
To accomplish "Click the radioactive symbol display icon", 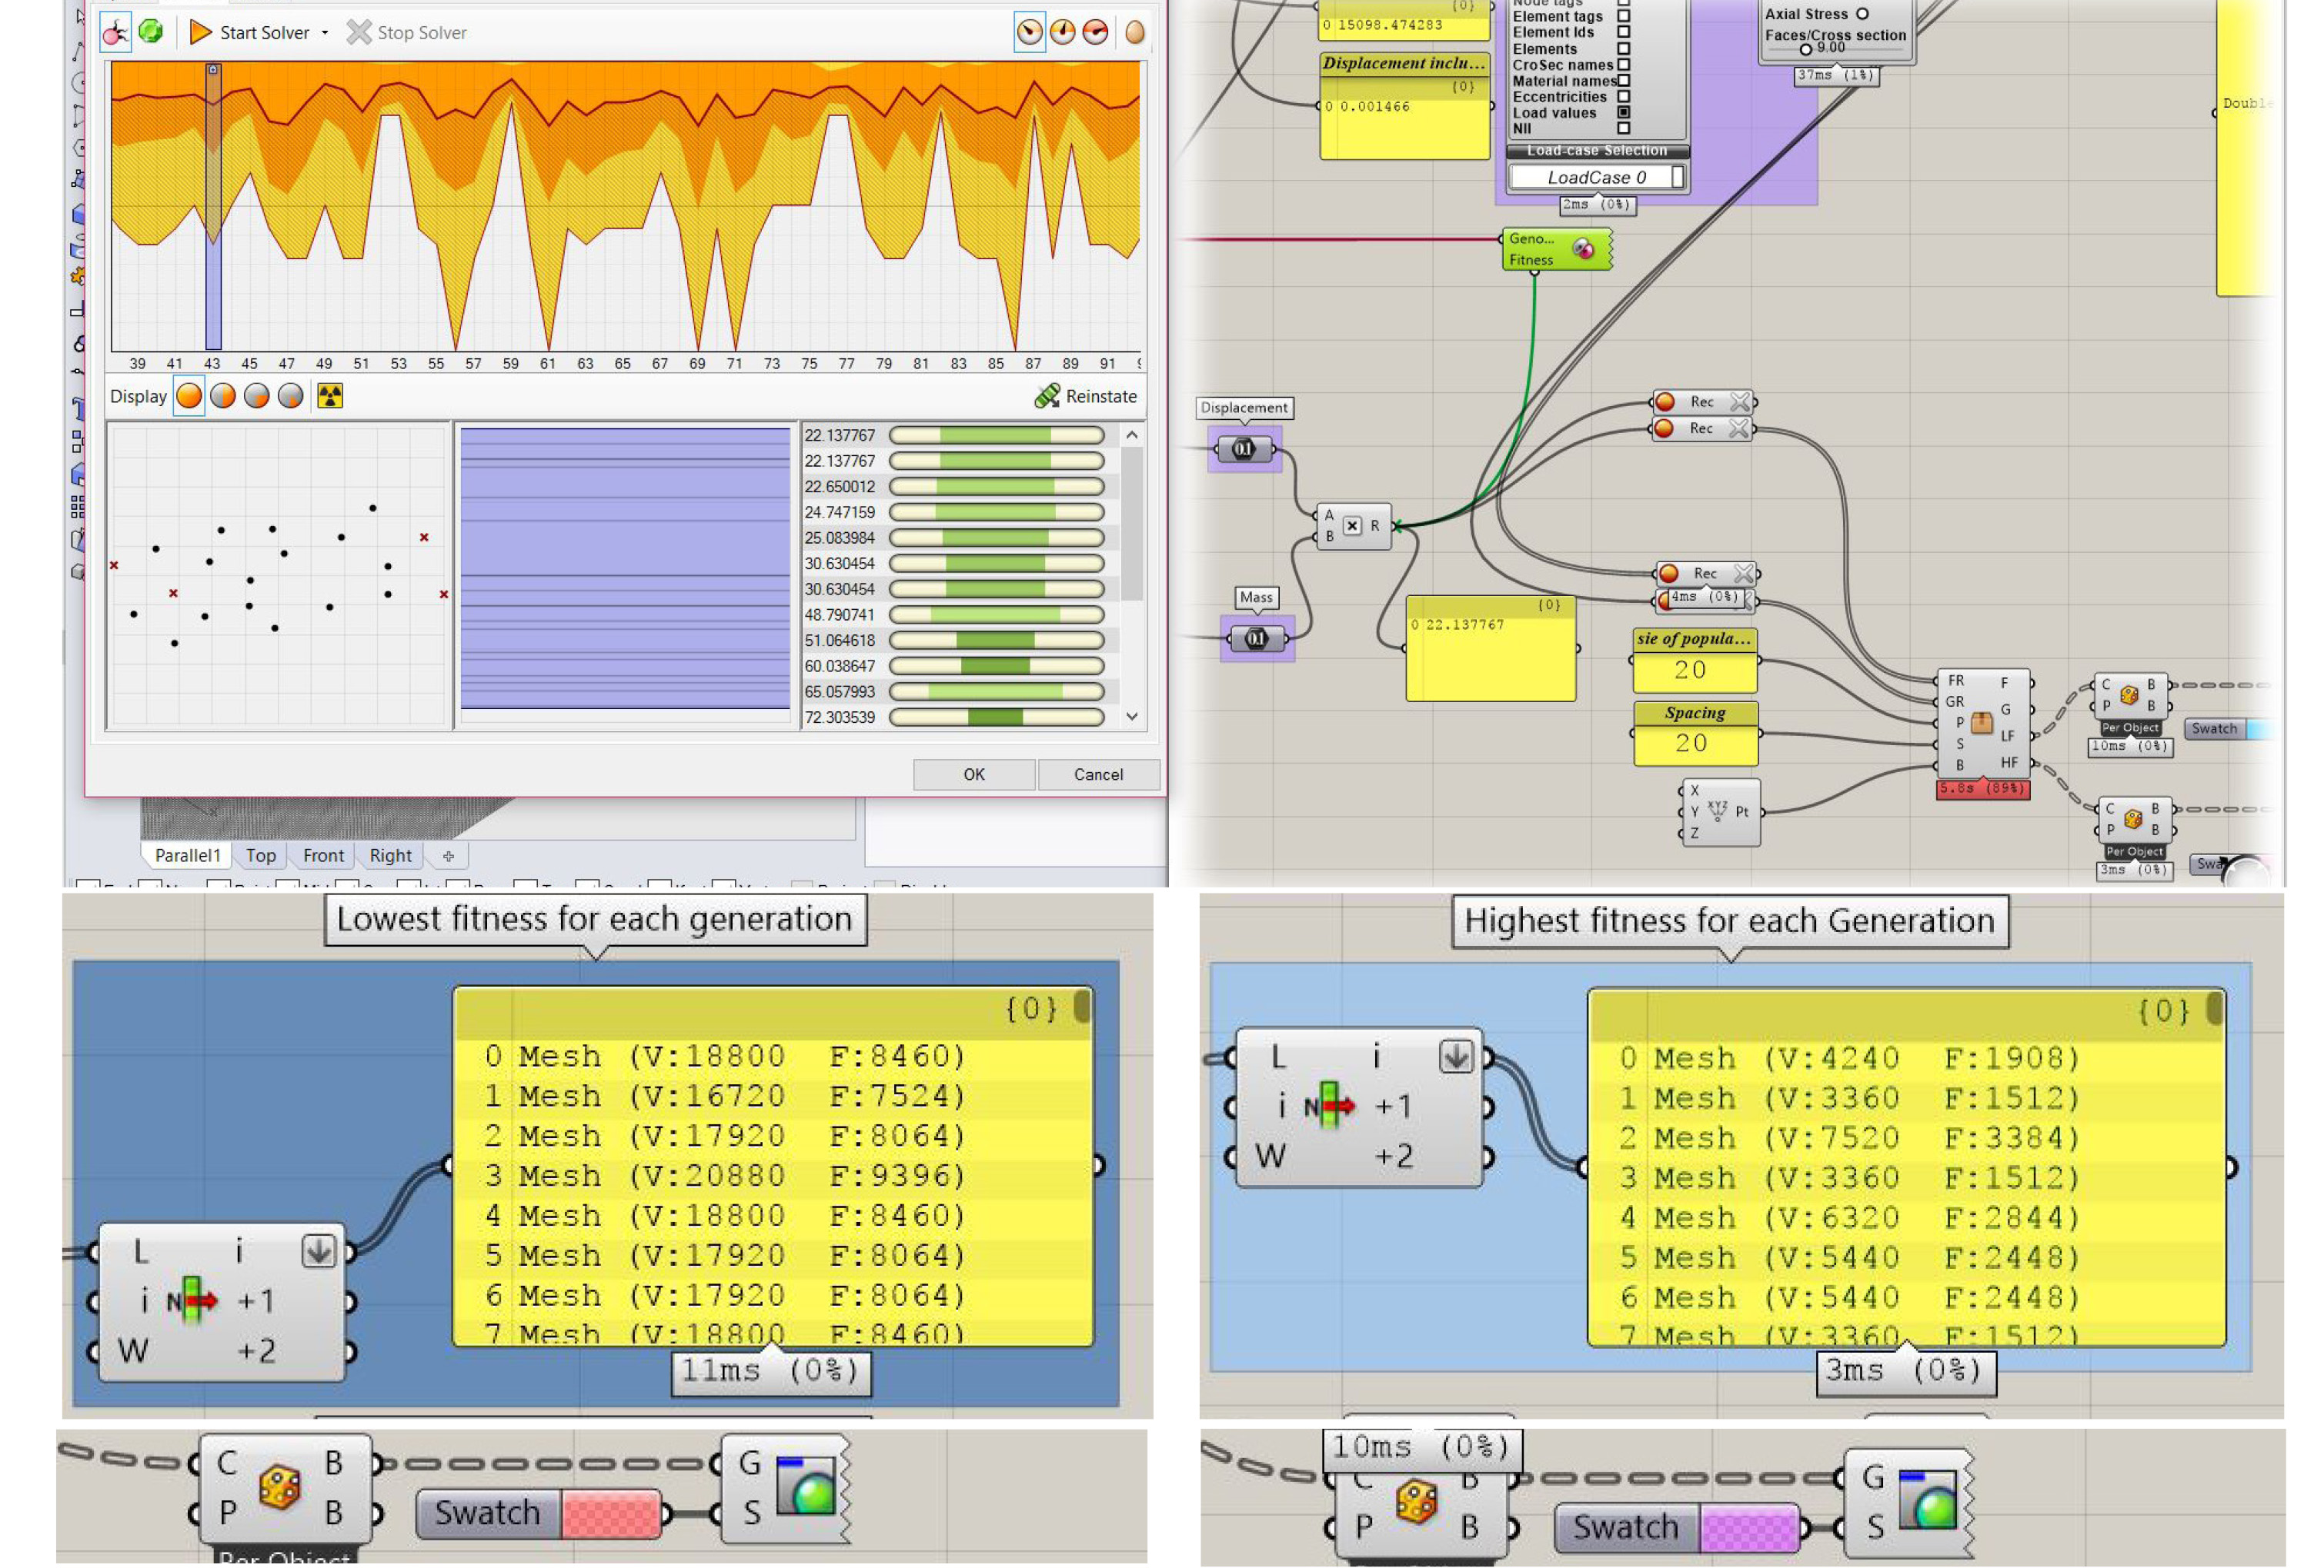I will pos(330,397).
